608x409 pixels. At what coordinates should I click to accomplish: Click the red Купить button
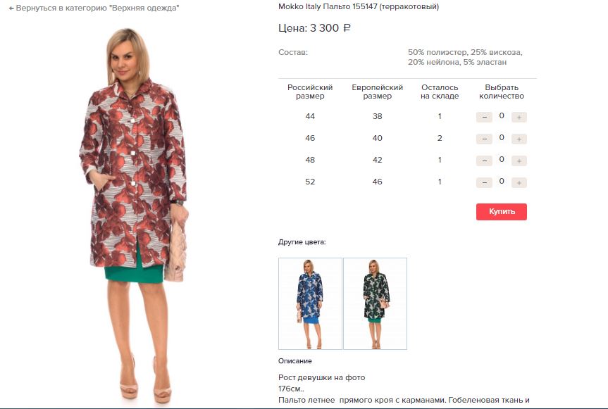click(x=502, y=212)
